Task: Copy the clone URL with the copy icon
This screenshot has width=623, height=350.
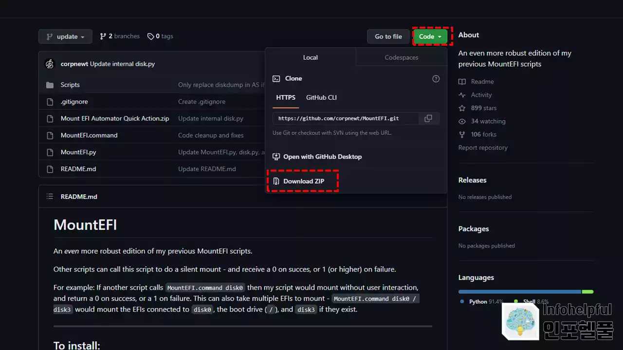Action: 428,118
